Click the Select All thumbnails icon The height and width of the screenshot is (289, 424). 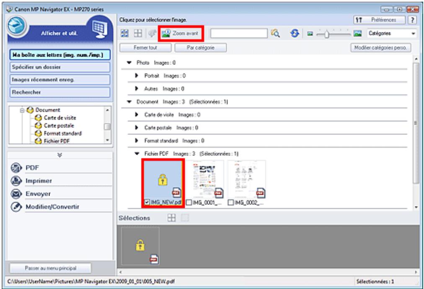tap(125, 33)
